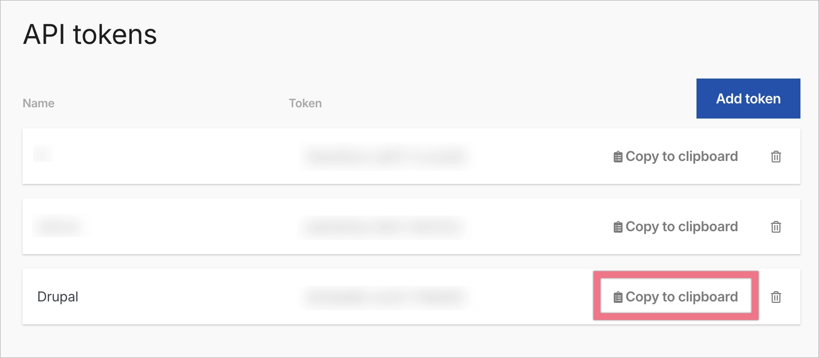The width and height of the screenshot is (819, 358).
Task: Click the clipboard icon in the second token row
Action: pyautogui.click(x=617, y=226)
